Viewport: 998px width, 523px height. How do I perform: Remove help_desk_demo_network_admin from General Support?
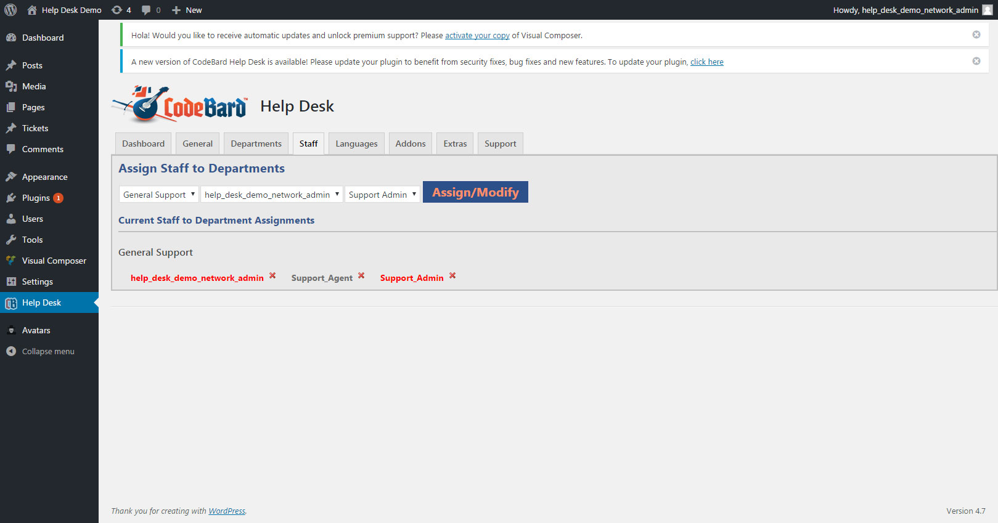pos(272,275)
